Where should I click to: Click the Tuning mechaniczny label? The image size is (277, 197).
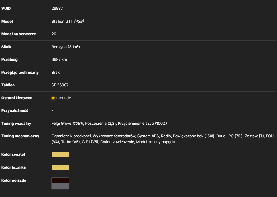[x=20, y=136]
